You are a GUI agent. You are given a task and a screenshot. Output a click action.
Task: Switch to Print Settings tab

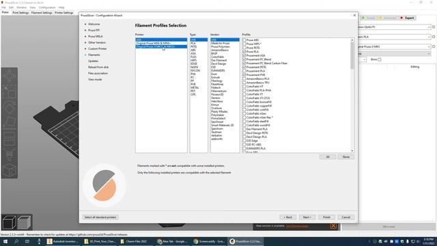click(20, 13)
